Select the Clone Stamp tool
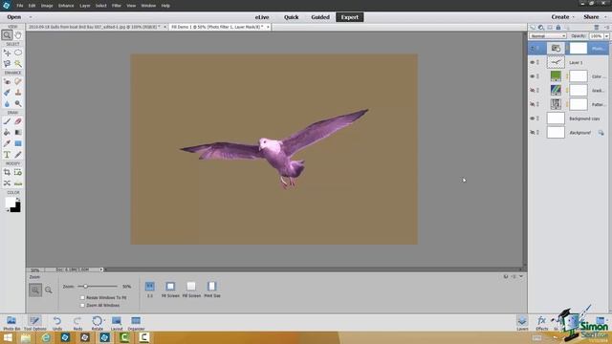 coord(18,93)
